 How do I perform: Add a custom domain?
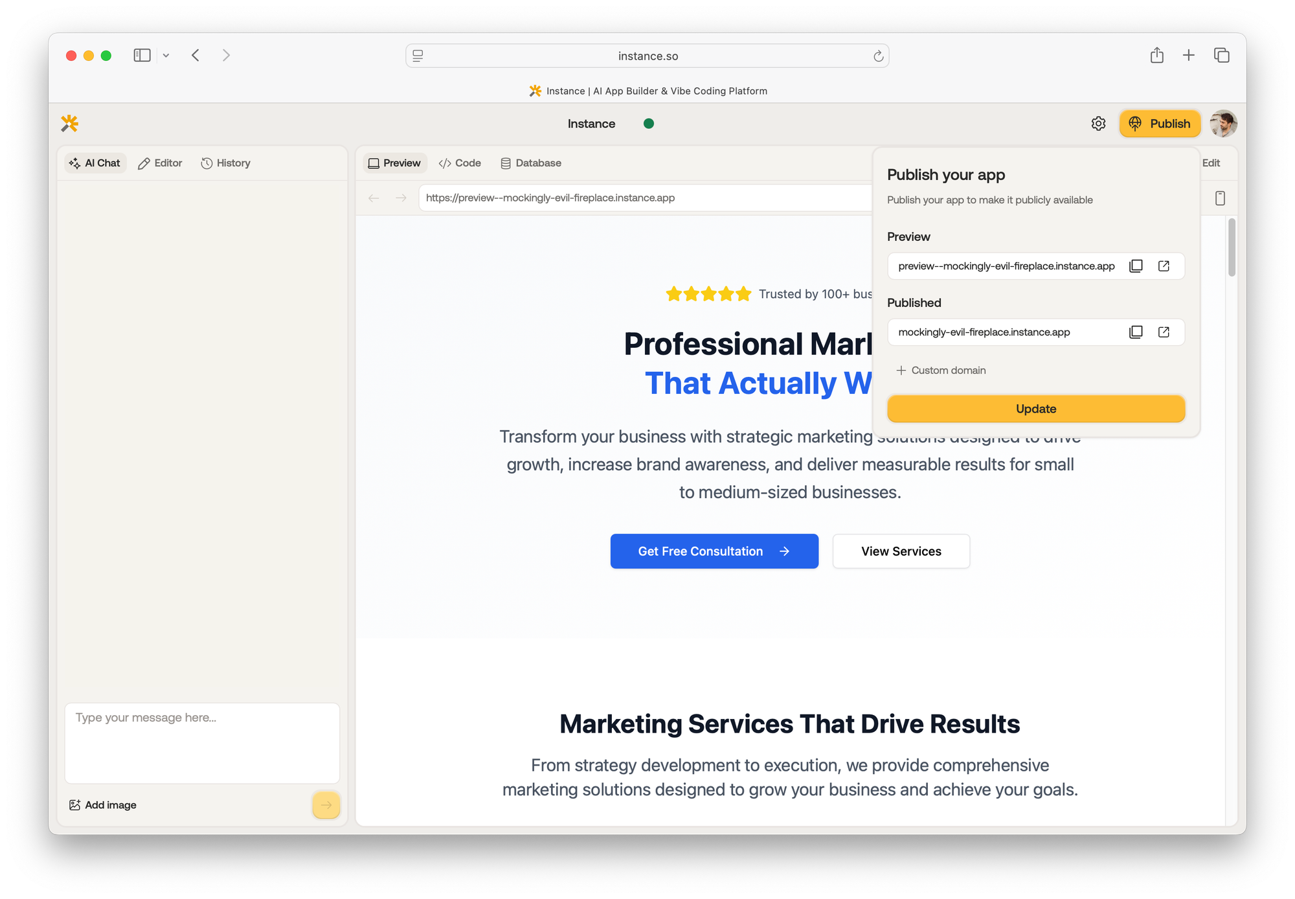pyautogui.click(x=941, y=370)
